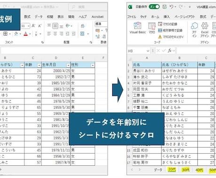The height and width of the screenshot is (178, 216).
Task: Open the undo history dropdown arrow
Action: (175, 7)
